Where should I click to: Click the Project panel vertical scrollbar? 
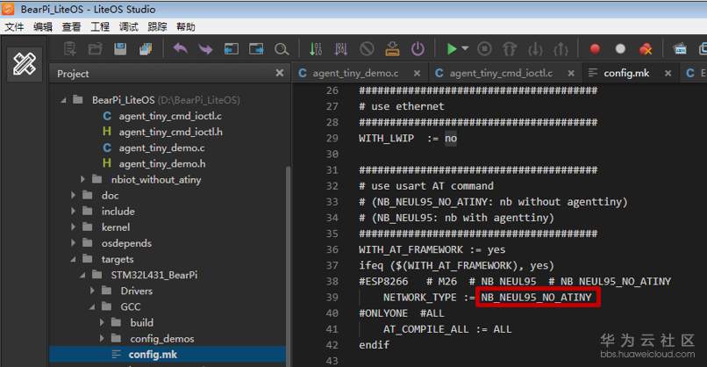click(288, 266)
